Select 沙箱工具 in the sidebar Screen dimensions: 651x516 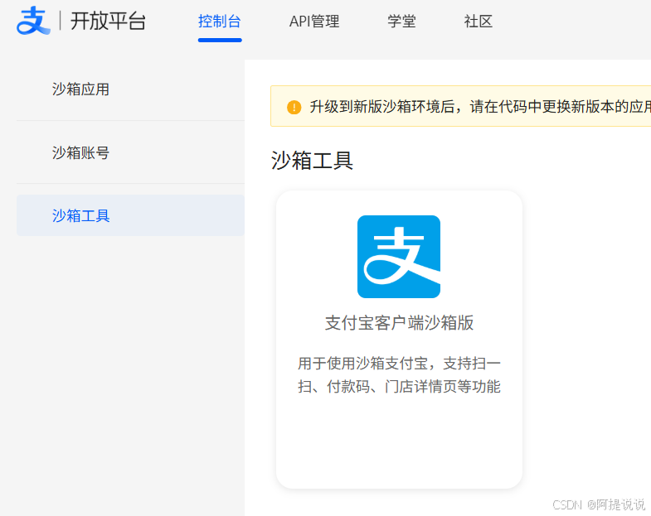pyautogui.click(x=130, y=215)
